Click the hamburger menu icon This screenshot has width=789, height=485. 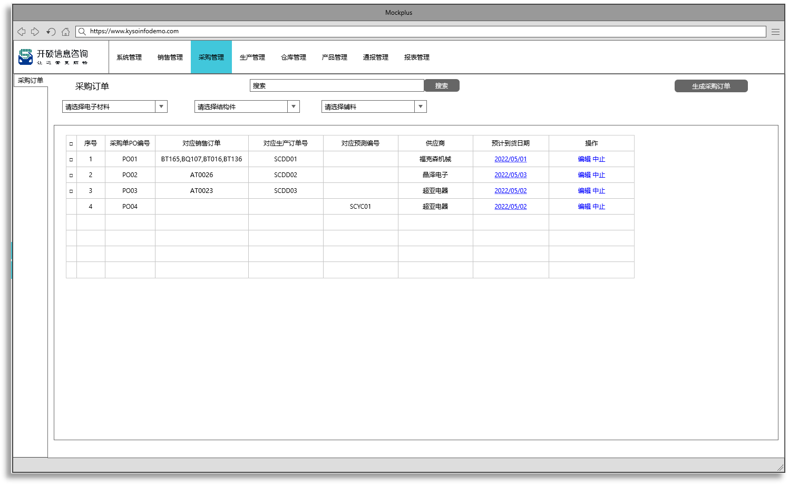775,32
